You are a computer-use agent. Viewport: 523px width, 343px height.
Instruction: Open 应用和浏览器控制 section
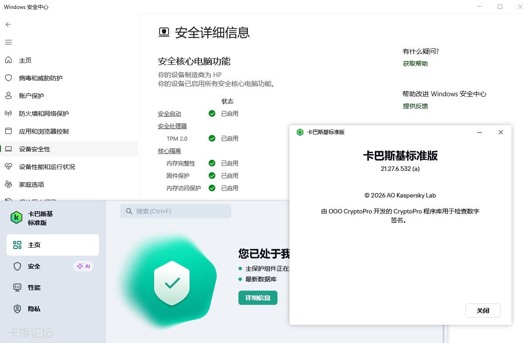[44, 131]
